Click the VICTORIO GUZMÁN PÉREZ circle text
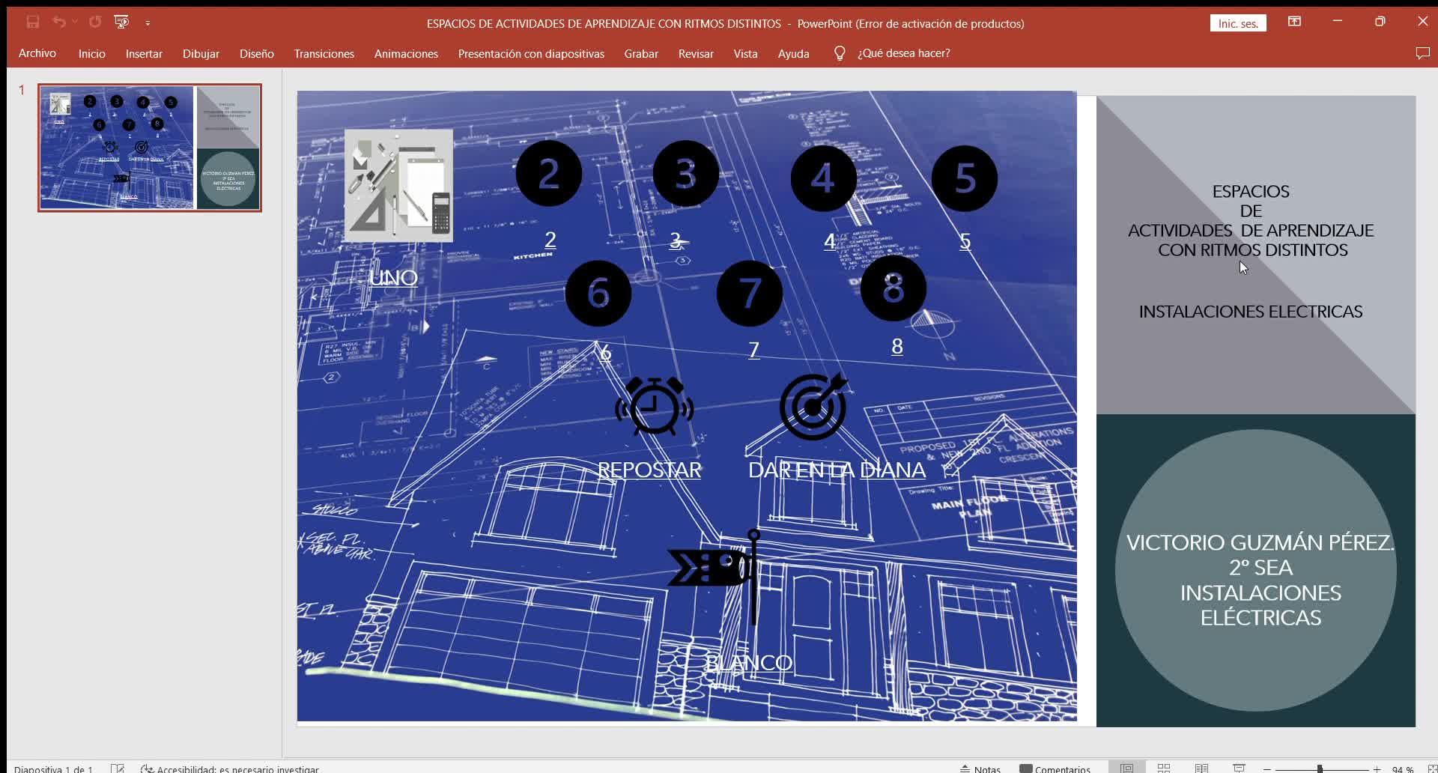The width and height of the screenshot is (1438, 773). click(1260, 580)
